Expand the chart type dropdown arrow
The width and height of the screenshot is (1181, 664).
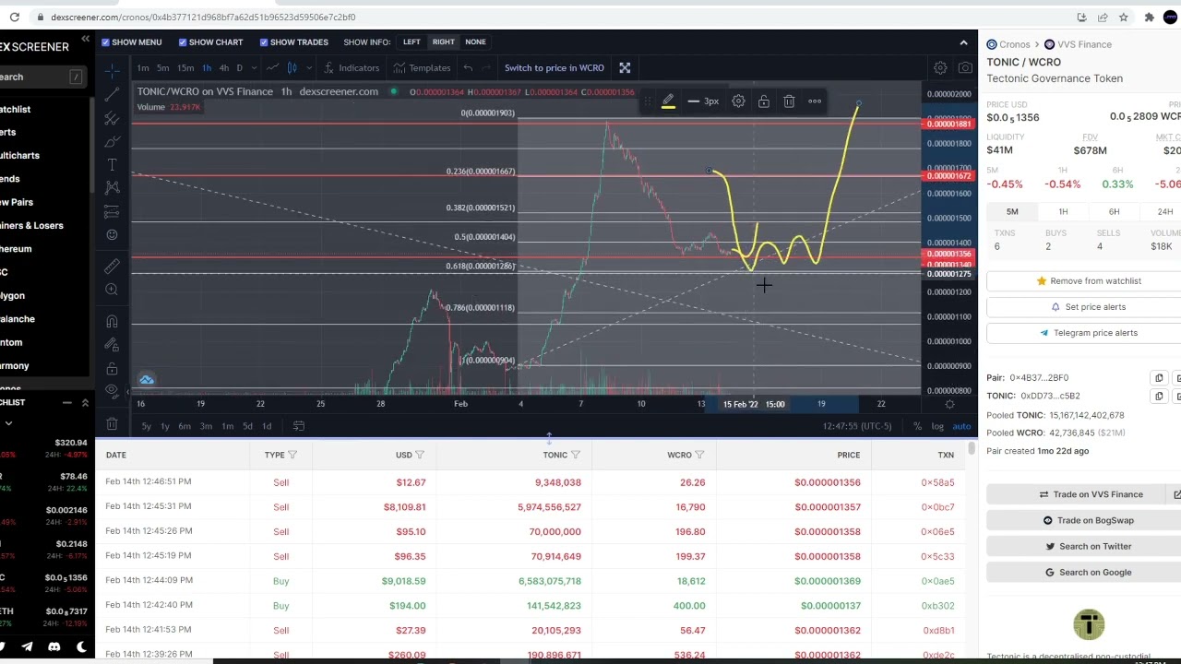coord(309,67)
